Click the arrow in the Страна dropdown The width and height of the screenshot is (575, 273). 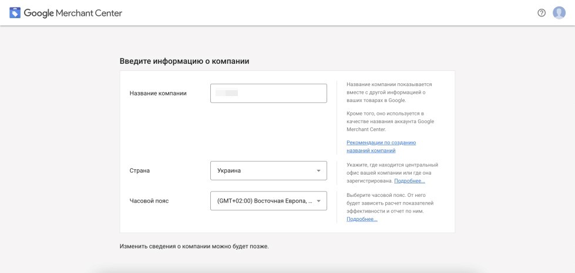(318, 170)
